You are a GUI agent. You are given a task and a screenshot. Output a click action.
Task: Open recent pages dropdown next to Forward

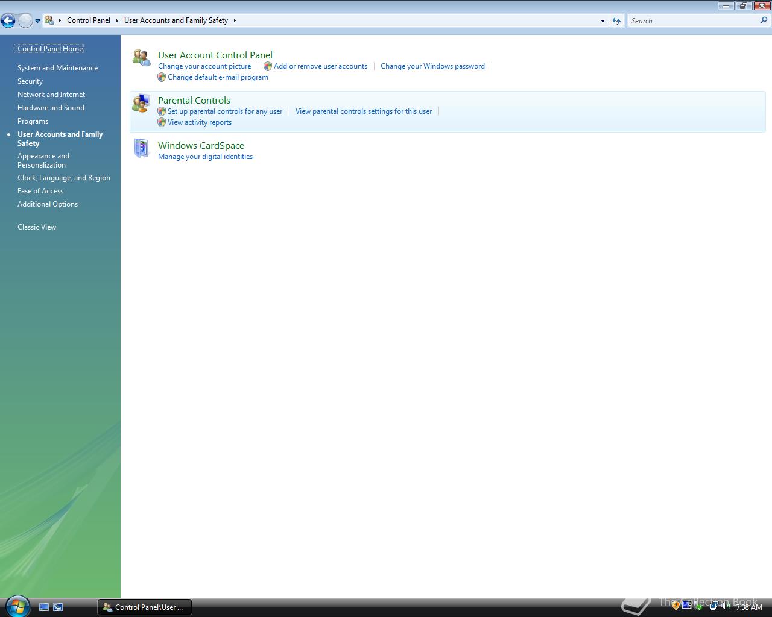37,20
